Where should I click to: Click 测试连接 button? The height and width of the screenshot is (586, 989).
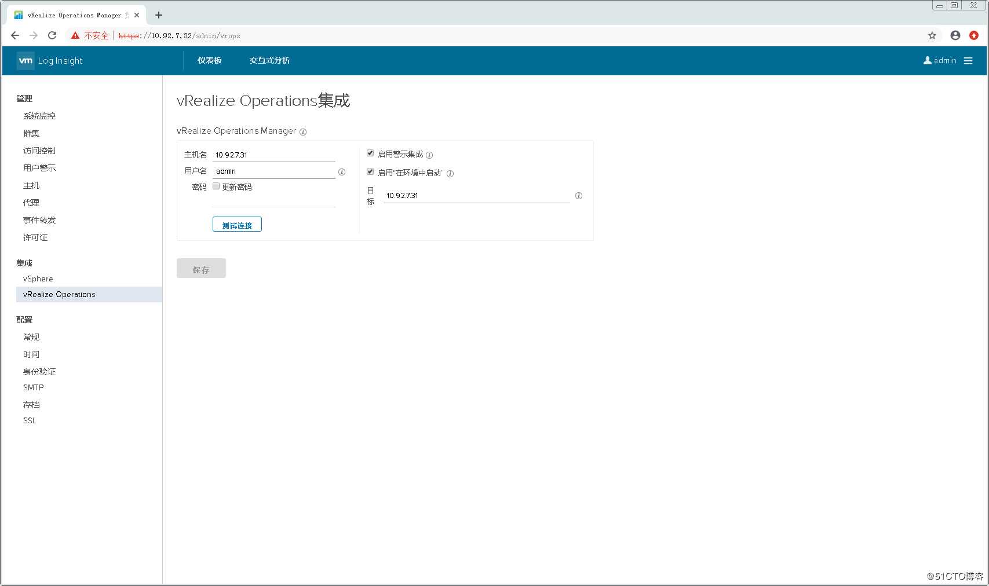coord(237,224)
